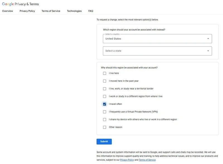Submit the region change request
Image resolution: width=223 pixels, height=164 pixels.
(x=104, y=141)
